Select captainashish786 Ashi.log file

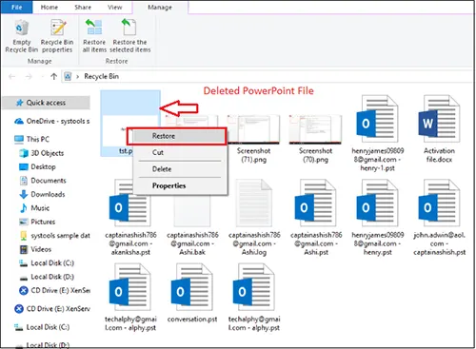coord(254,218)
